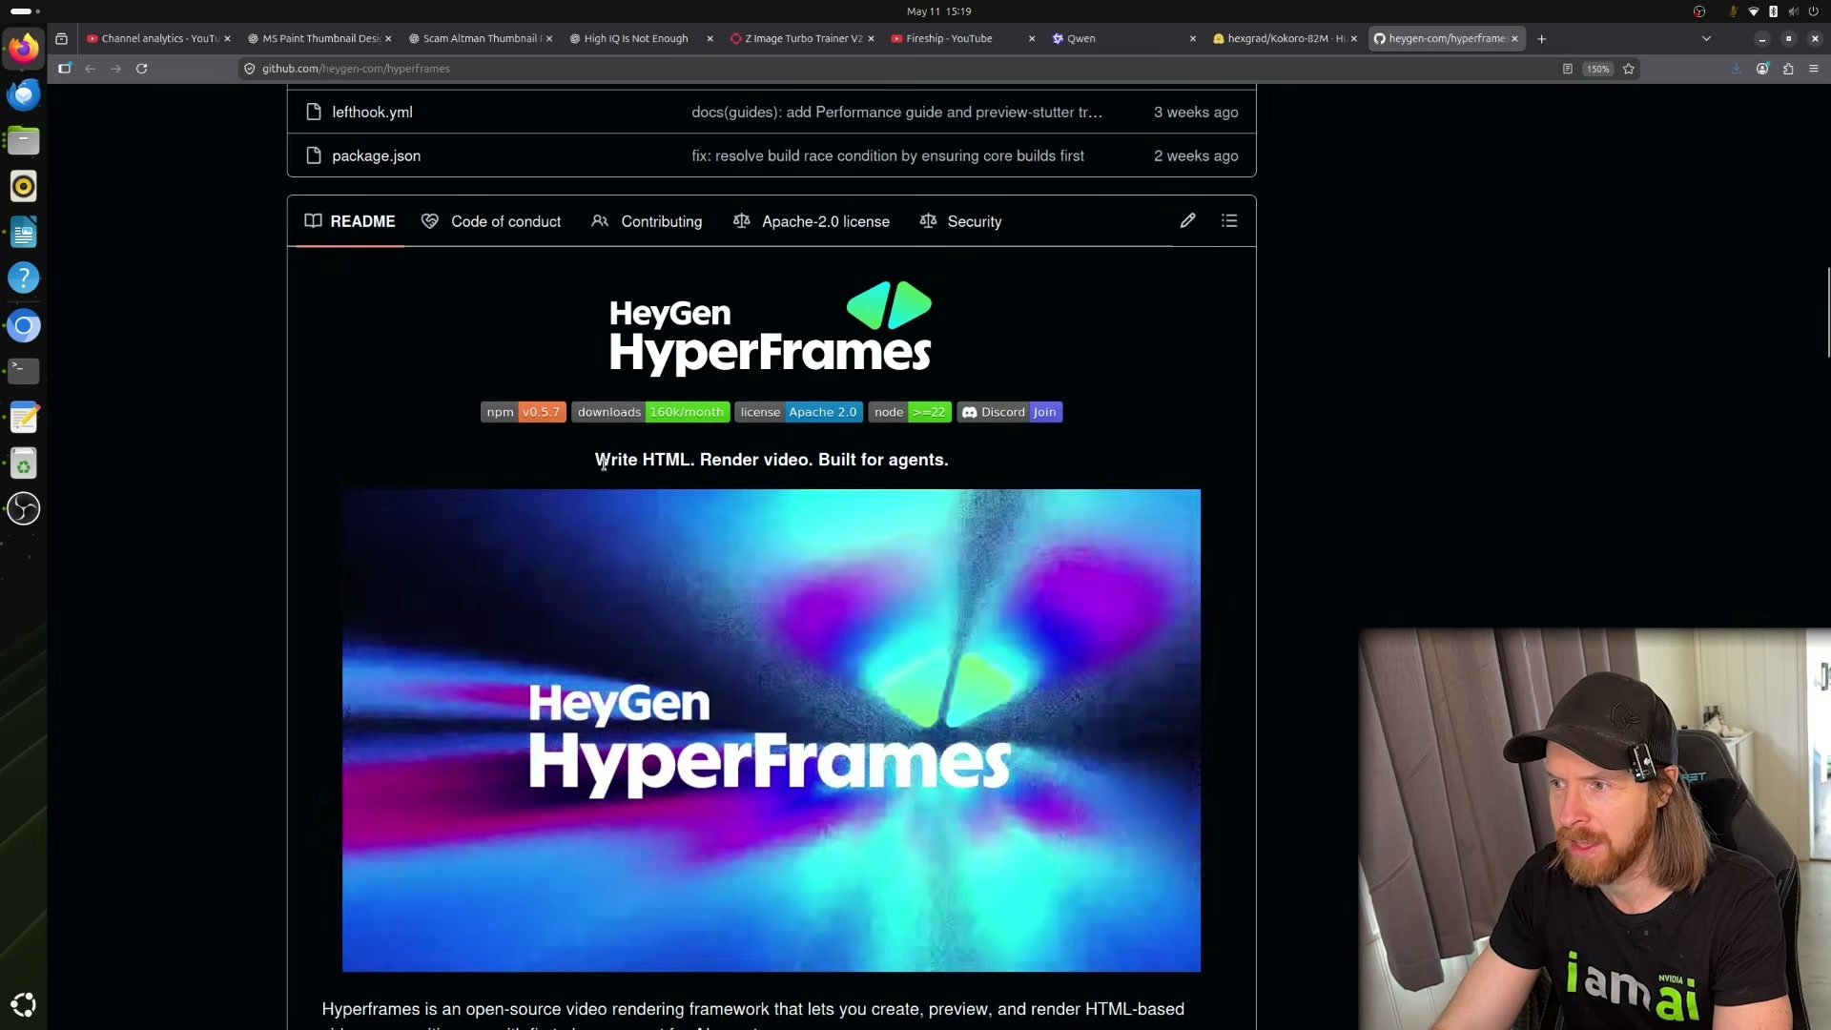Open the Firefox hamburger application menu
This screenshot has width=1831, height=1030.
point(1814,69)
